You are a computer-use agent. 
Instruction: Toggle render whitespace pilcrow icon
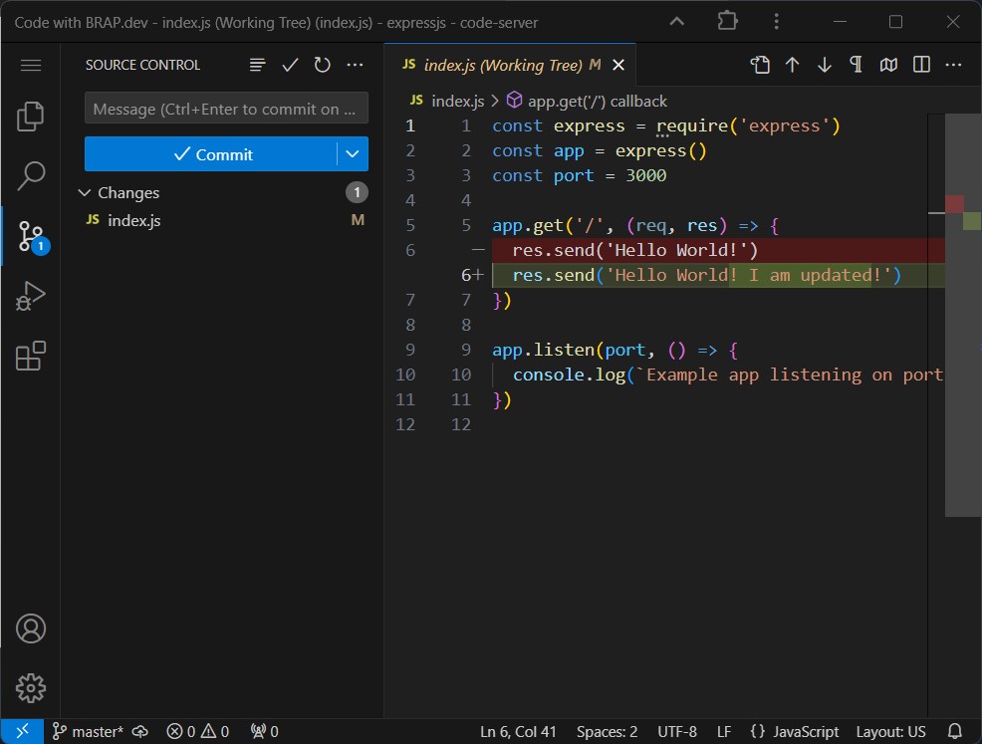coord(856,64)
